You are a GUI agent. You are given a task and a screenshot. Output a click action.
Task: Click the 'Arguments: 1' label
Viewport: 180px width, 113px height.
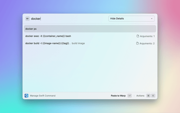tap(147, 36)
